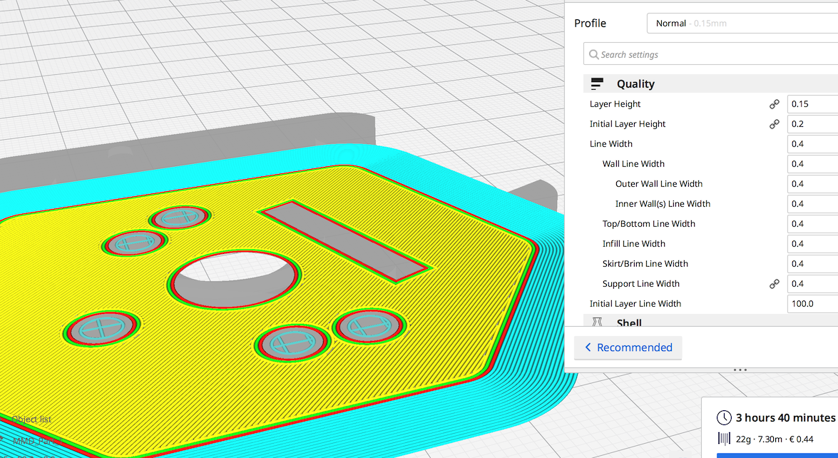Edit the Top/Bottom Line Width value
Screen dimensions: 838x458
812,224
